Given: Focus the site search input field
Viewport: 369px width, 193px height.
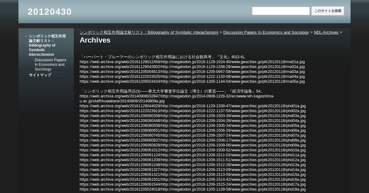Looking at the screenshot, I should (x=281, y=11).
